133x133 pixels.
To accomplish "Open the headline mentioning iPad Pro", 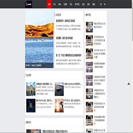I will (x=44, y=100).
